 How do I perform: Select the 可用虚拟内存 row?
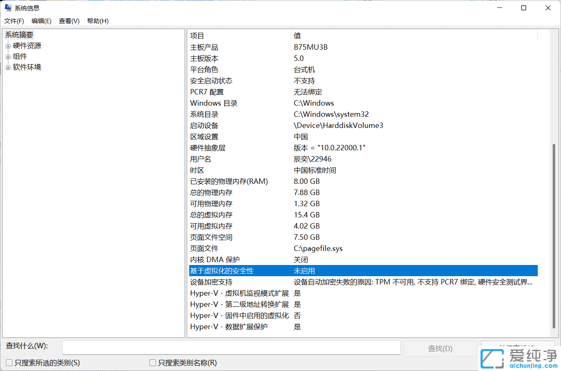tap(363, 226)
